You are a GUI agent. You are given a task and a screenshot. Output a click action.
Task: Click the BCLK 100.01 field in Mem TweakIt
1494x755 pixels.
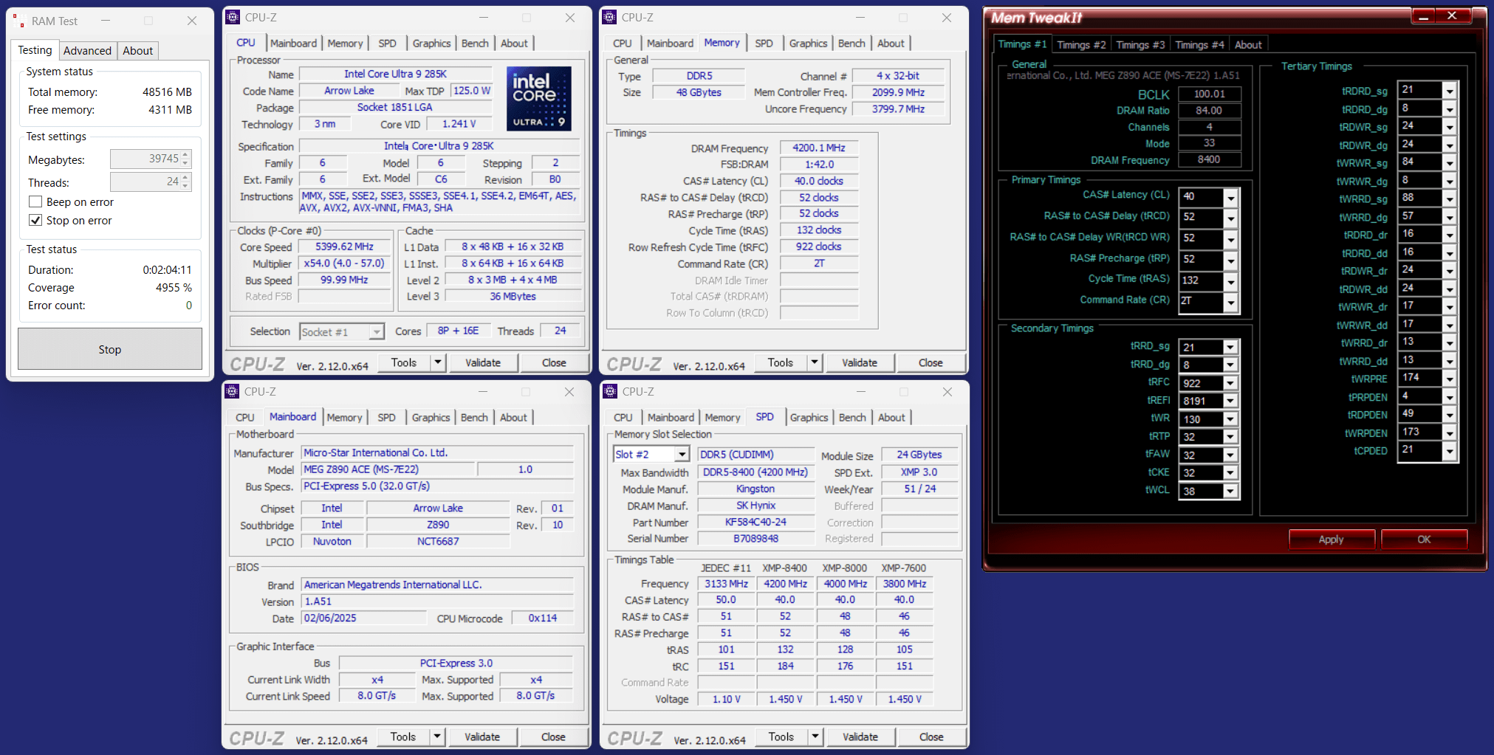1209,94
